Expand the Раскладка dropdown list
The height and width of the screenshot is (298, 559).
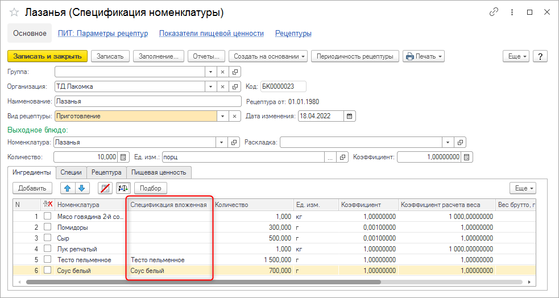click(x=449, y=142)
